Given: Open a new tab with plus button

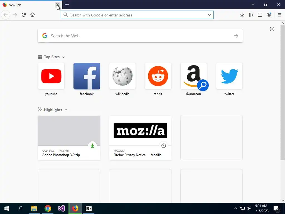Looking at the screenshot, I should [x=67, y=4].
